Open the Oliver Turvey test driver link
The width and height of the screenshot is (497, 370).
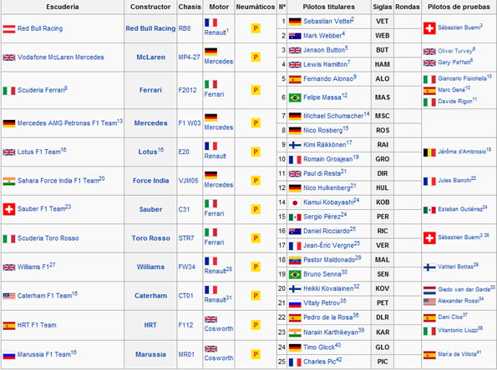tap(455, 51)
